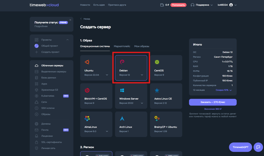Click the Arch Linux logo
This screenshot has width=264, height=156.
[122, 119]
